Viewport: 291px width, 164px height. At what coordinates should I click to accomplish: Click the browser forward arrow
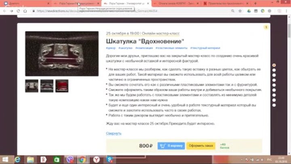(11, 11)
